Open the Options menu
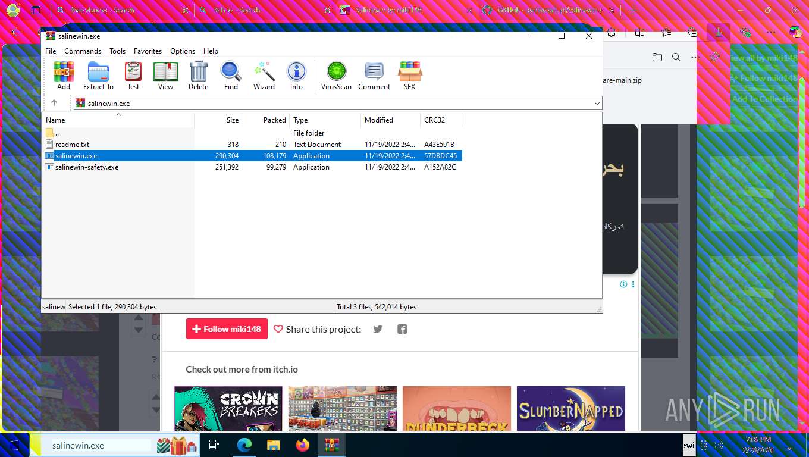Image resolution: width=809 pixels, height=457 pixels. coord(183,51)
